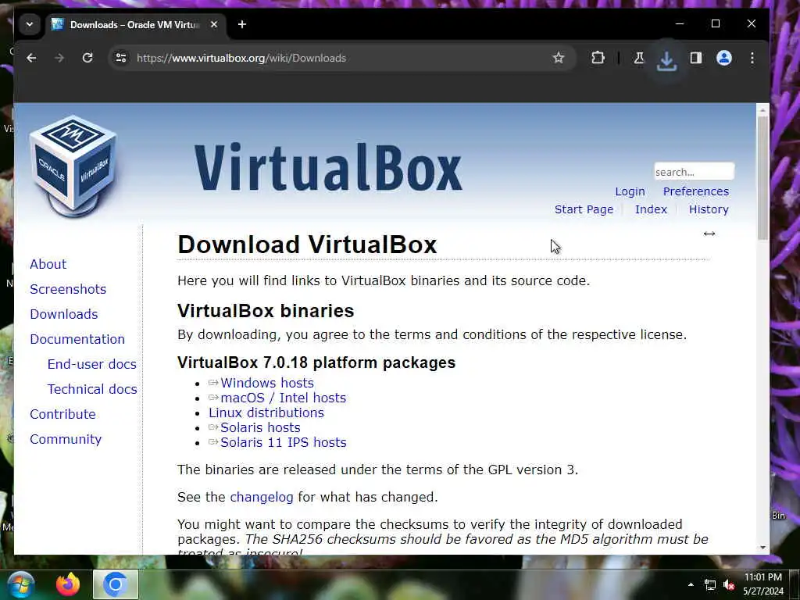
Task: Open the network tray icon
Action: click(x=709, y=584)
